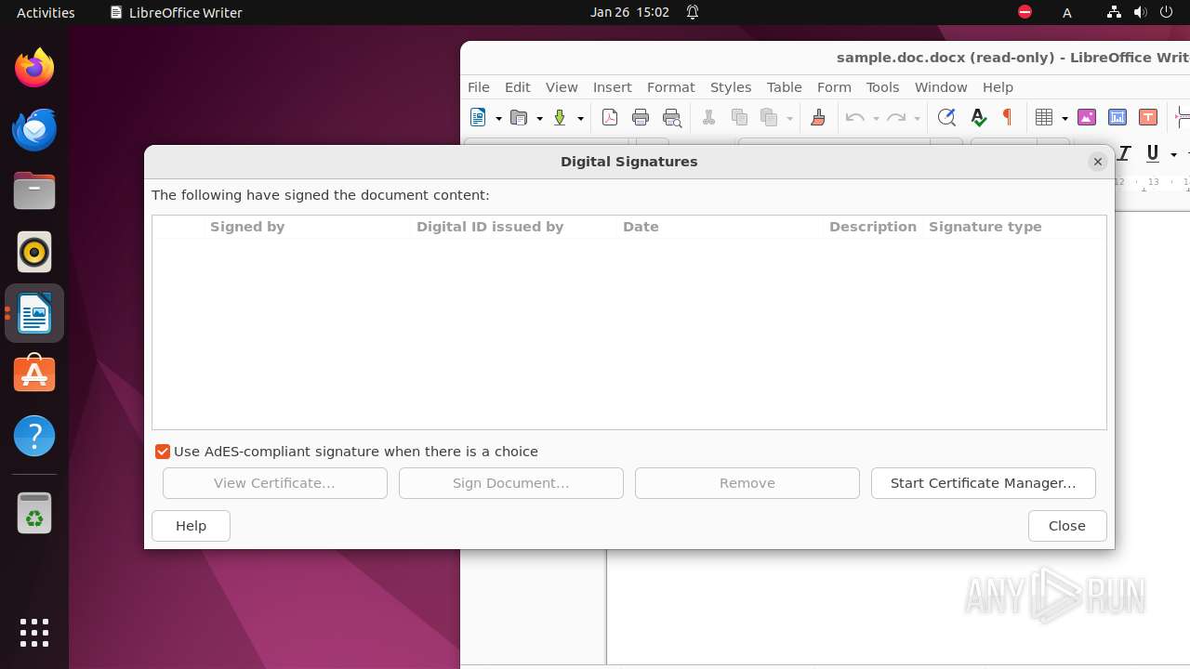Open the Tools menu
The width and height of the screenshot is (1190, 669).
[883, 86]
